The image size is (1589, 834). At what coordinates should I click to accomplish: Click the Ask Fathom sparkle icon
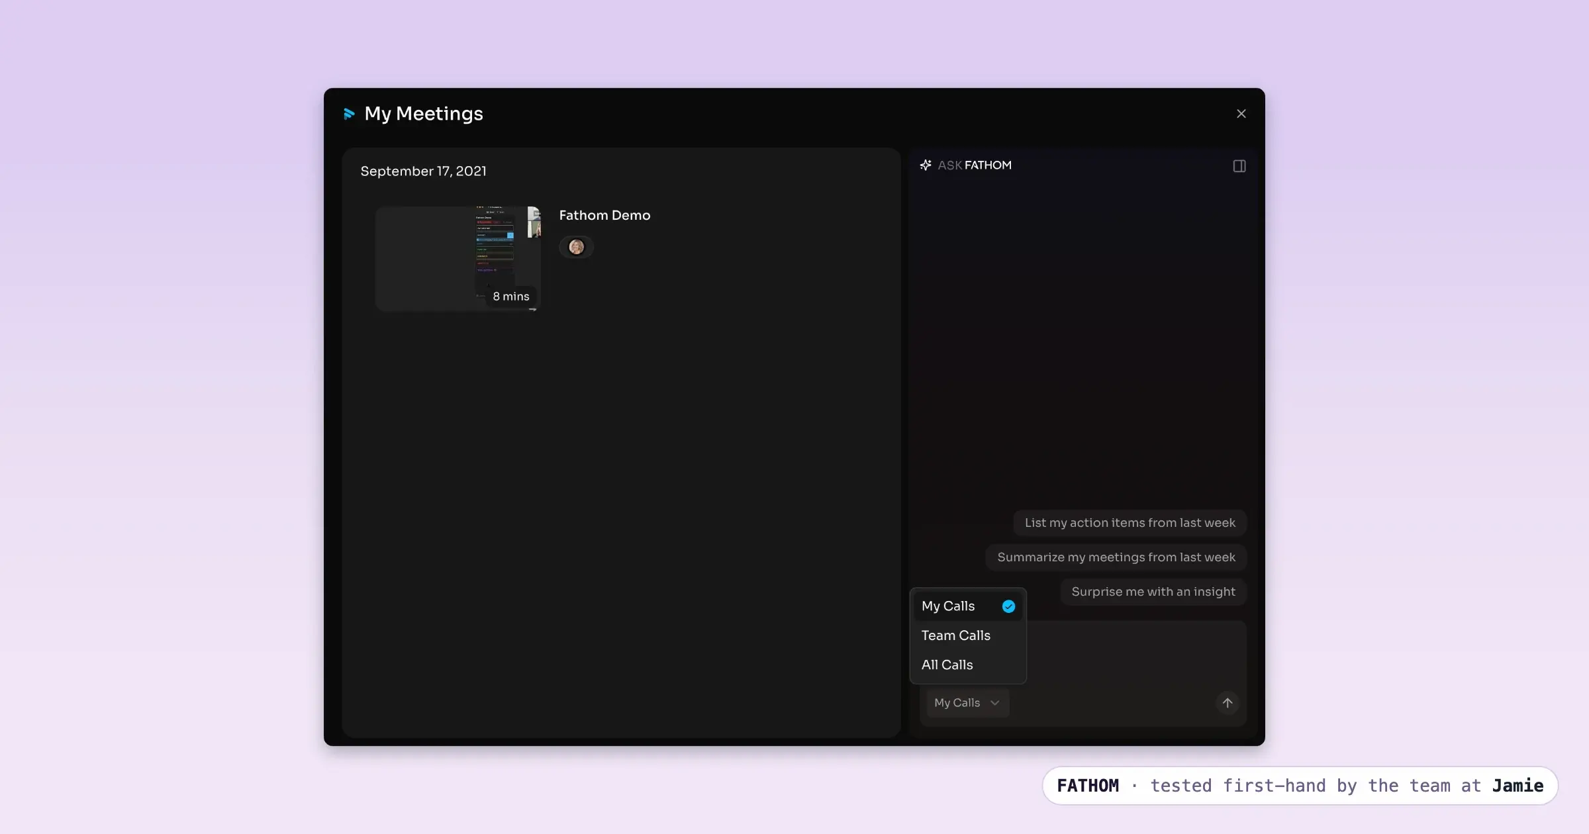pos(926,165)
